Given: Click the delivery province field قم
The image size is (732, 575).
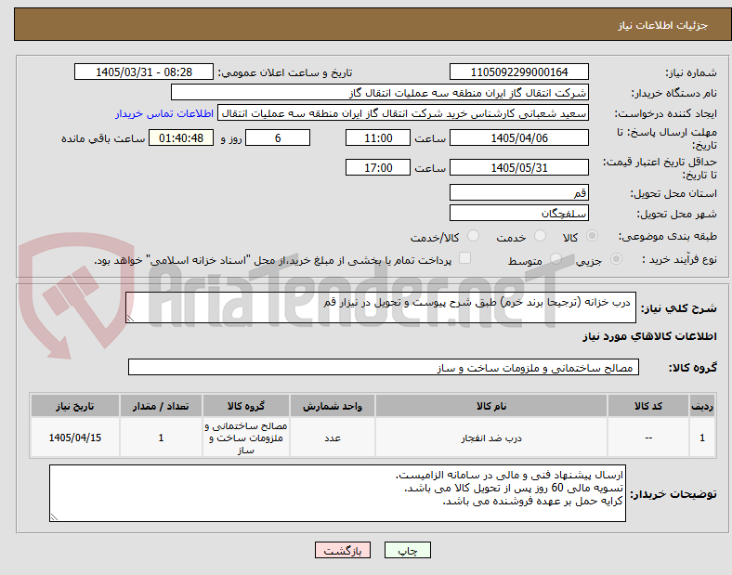Looking at the screenshot, I should click(x=518, y=192).
